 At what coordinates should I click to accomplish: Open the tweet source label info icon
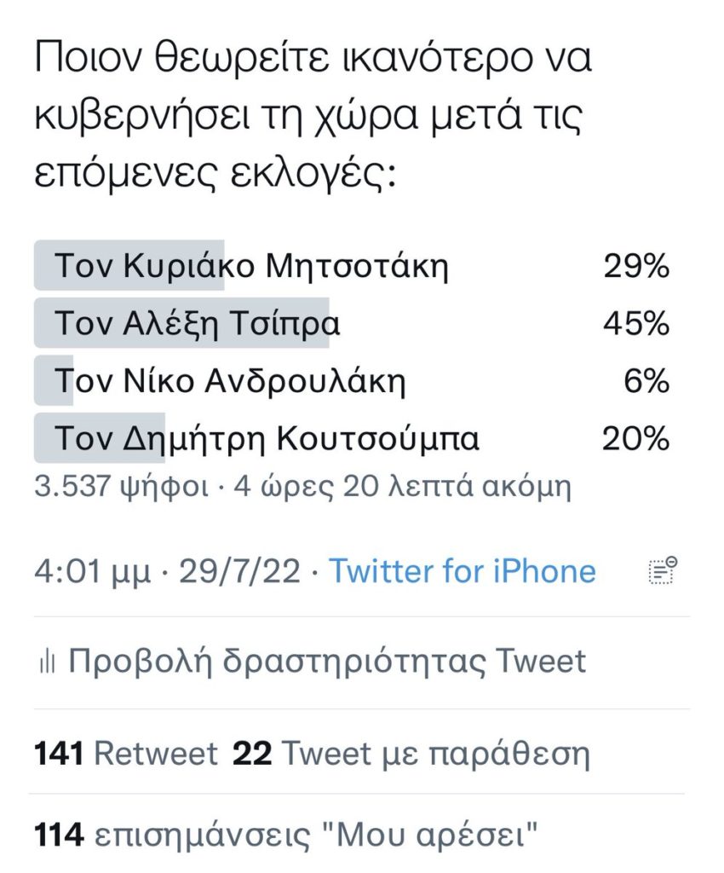[663, 570]
